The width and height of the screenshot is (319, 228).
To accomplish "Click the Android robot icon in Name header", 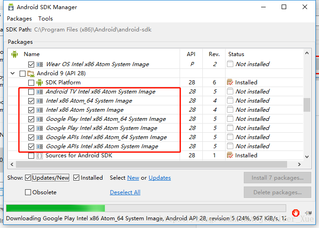I will pos(15,54).
